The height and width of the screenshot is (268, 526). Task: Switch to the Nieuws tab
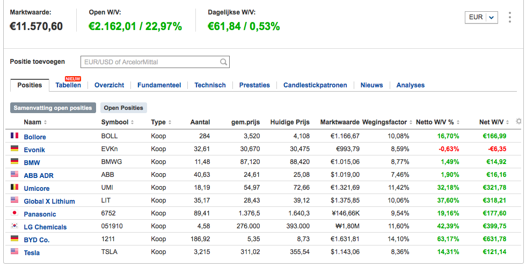(x=371, y=85)
